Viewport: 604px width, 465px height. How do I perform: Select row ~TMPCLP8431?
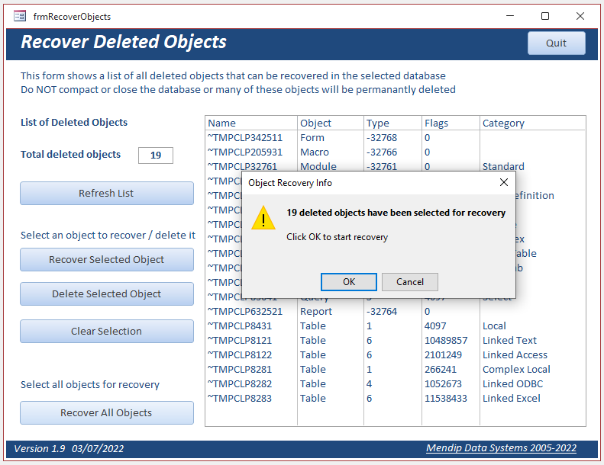(x=396, y=326)
